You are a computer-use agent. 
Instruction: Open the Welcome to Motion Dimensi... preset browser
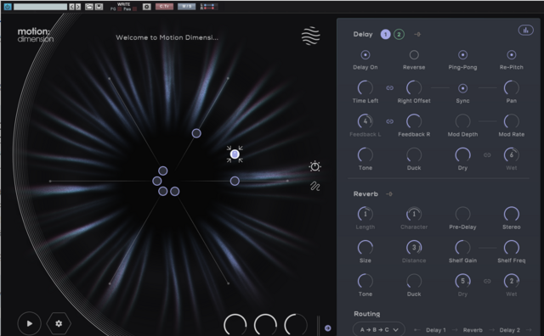tap(167, 37)
